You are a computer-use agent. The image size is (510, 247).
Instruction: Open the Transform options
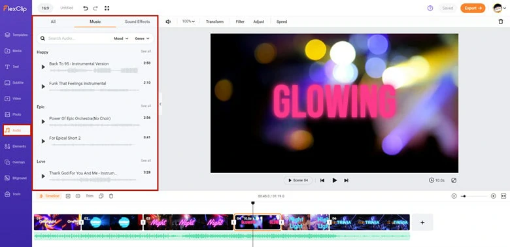[214, 22]
